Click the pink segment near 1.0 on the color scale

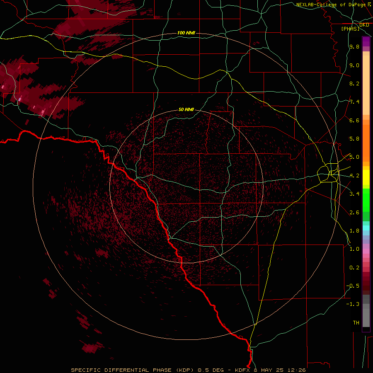[x=366, y=251]
